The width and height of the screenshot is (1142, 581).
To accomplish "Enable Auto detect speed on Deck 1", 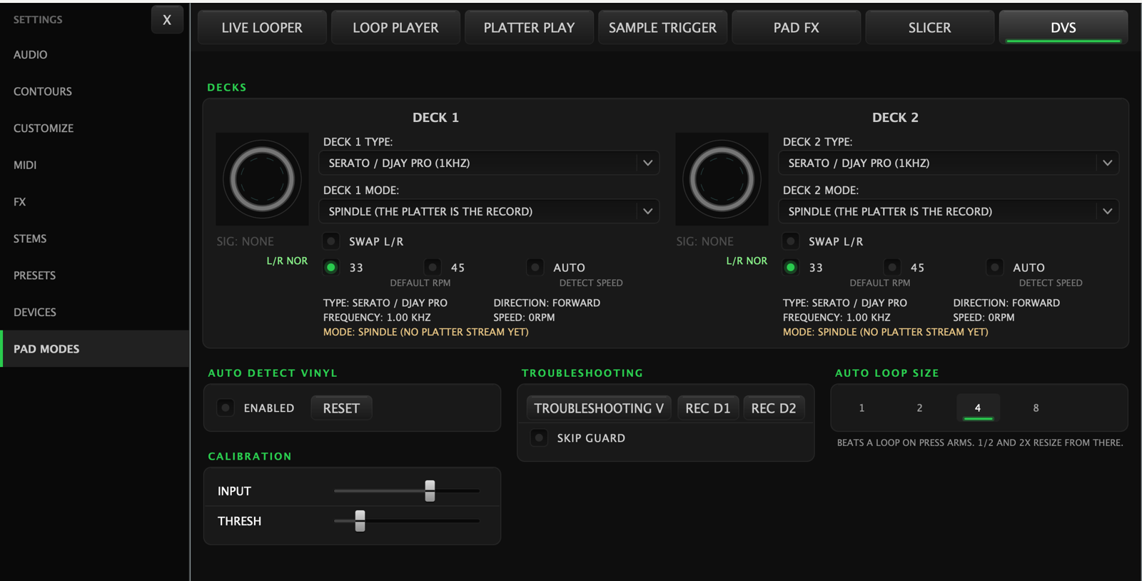I will click(x=535, y=267).
